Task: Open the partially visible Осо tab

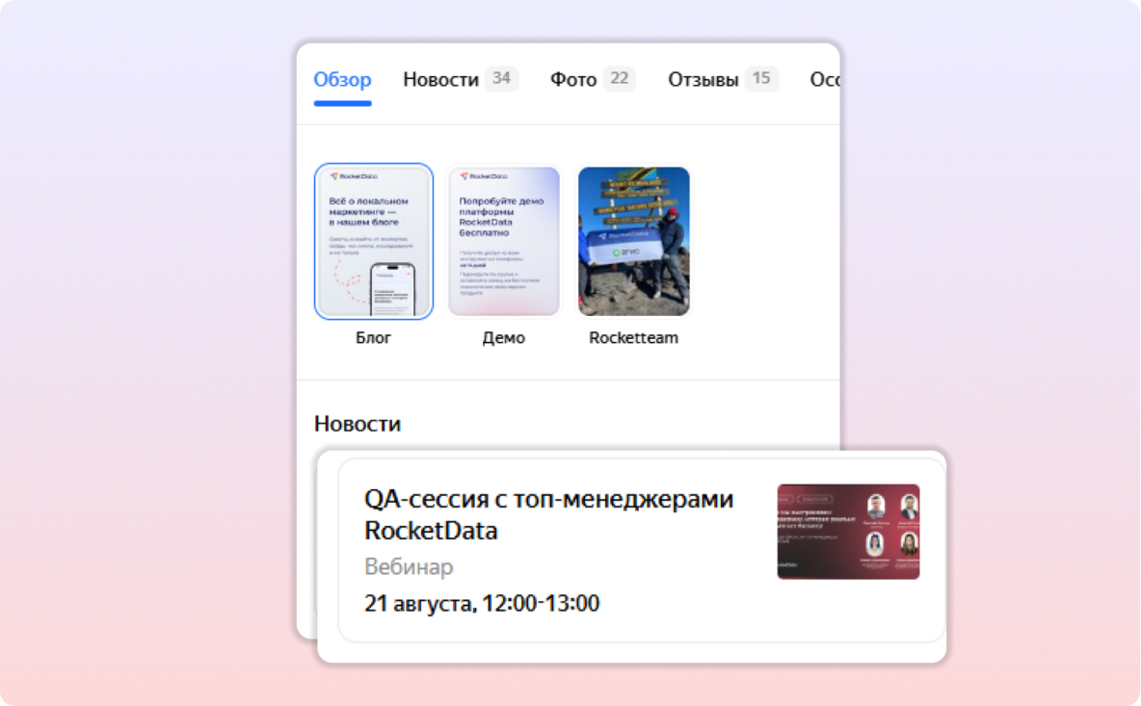Action: 825,79
